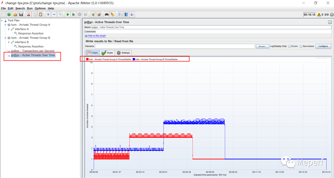Click the yellow warning log icon
The width and height of the screenshot is (334, 178).
click(319, 15)
